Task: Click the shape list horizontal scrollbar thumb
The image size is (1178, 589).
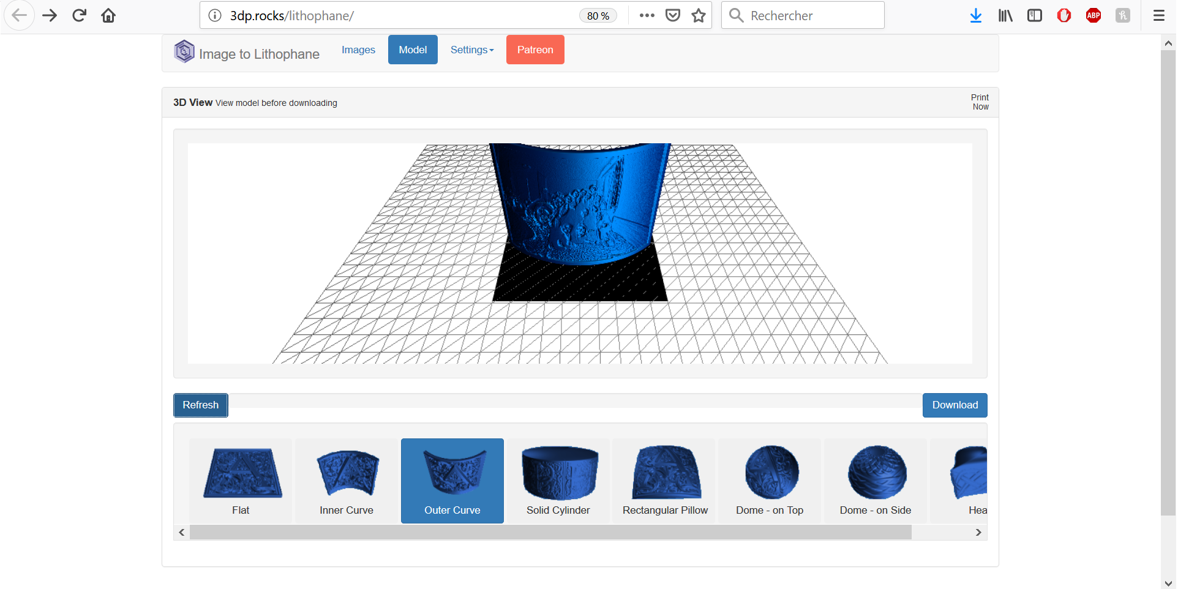Action: click(550, 533)
